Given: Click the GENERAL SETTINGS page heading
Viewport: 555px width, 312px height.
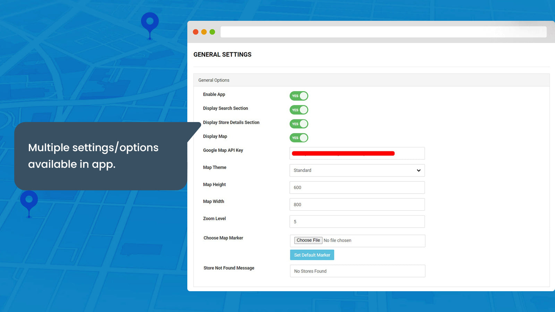Looking at the screenshot, I should point(222,54).
